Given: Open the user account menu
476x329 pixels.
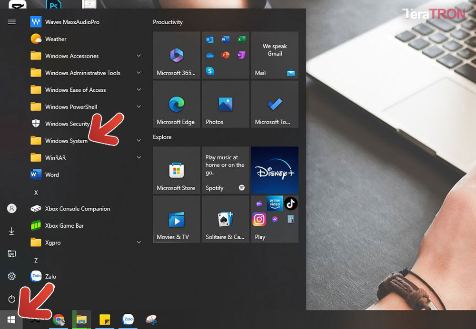Looking at the screenshot, I should (x=11, y=208).
